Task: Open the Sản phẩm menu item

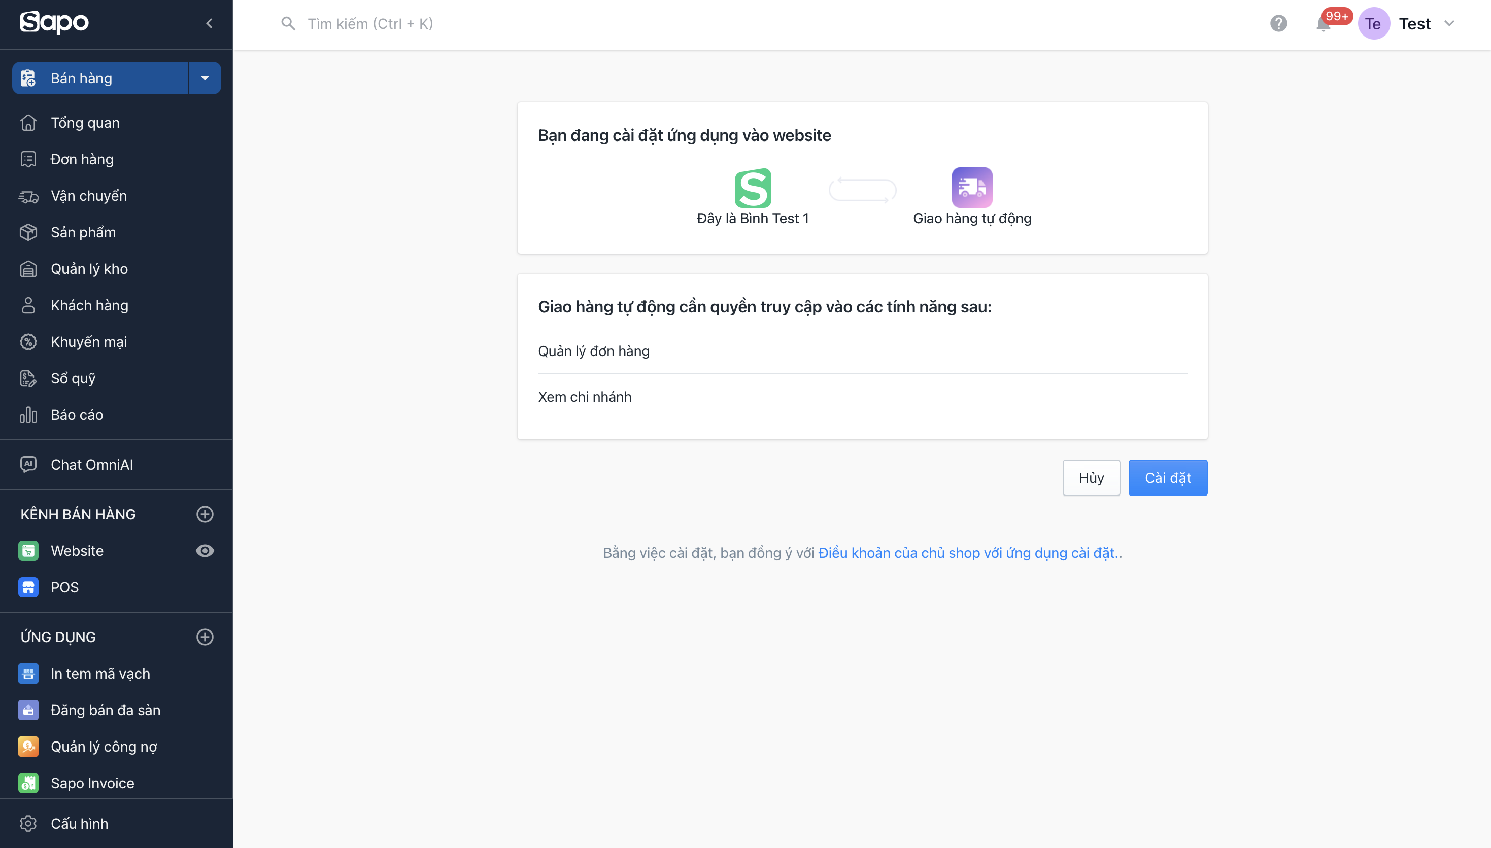Action: click(x=83, y=232)
